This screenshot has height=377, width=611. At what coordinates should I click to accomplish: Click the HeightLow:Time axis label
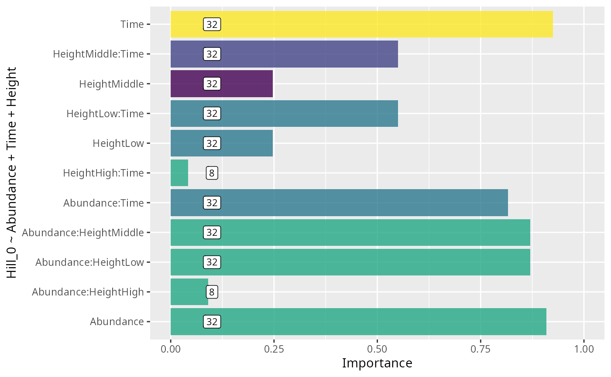(105, 114)
